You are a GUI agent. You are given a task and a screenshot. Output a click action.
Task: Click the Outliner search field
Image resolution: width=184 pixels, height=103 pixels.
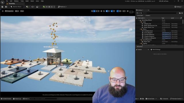tap(159, 13)
